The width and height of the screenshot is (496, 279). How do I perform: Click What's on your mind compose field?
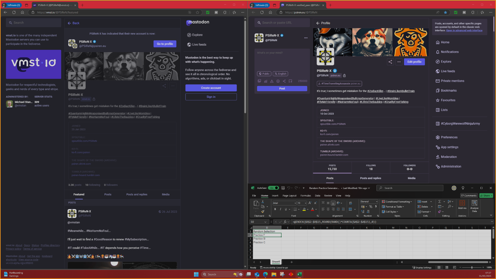282,60
